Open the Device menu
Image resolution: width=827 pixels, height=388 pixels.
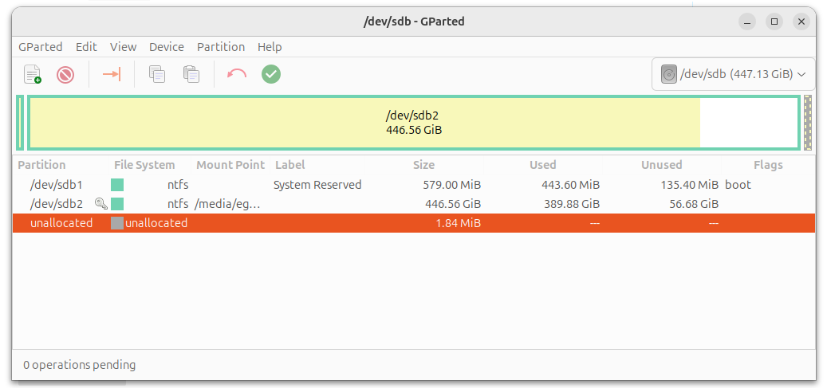tap(166, 47)
